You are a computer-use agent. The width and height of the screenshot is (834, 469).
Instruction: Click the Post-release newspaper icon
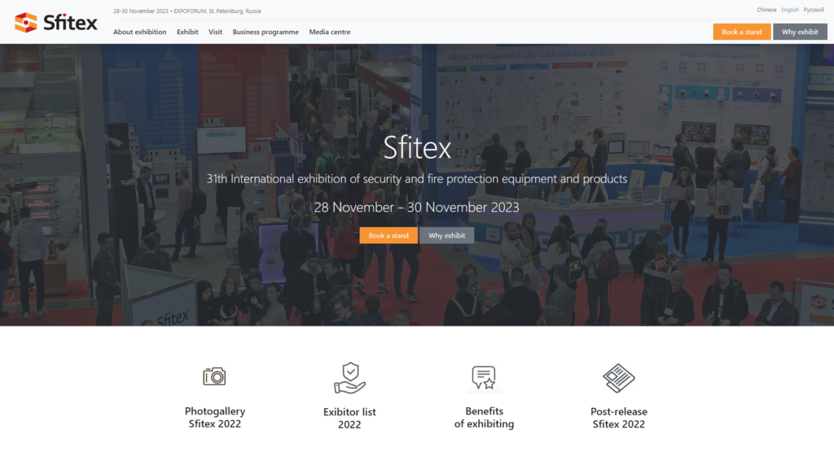click(x=619, y=378)
